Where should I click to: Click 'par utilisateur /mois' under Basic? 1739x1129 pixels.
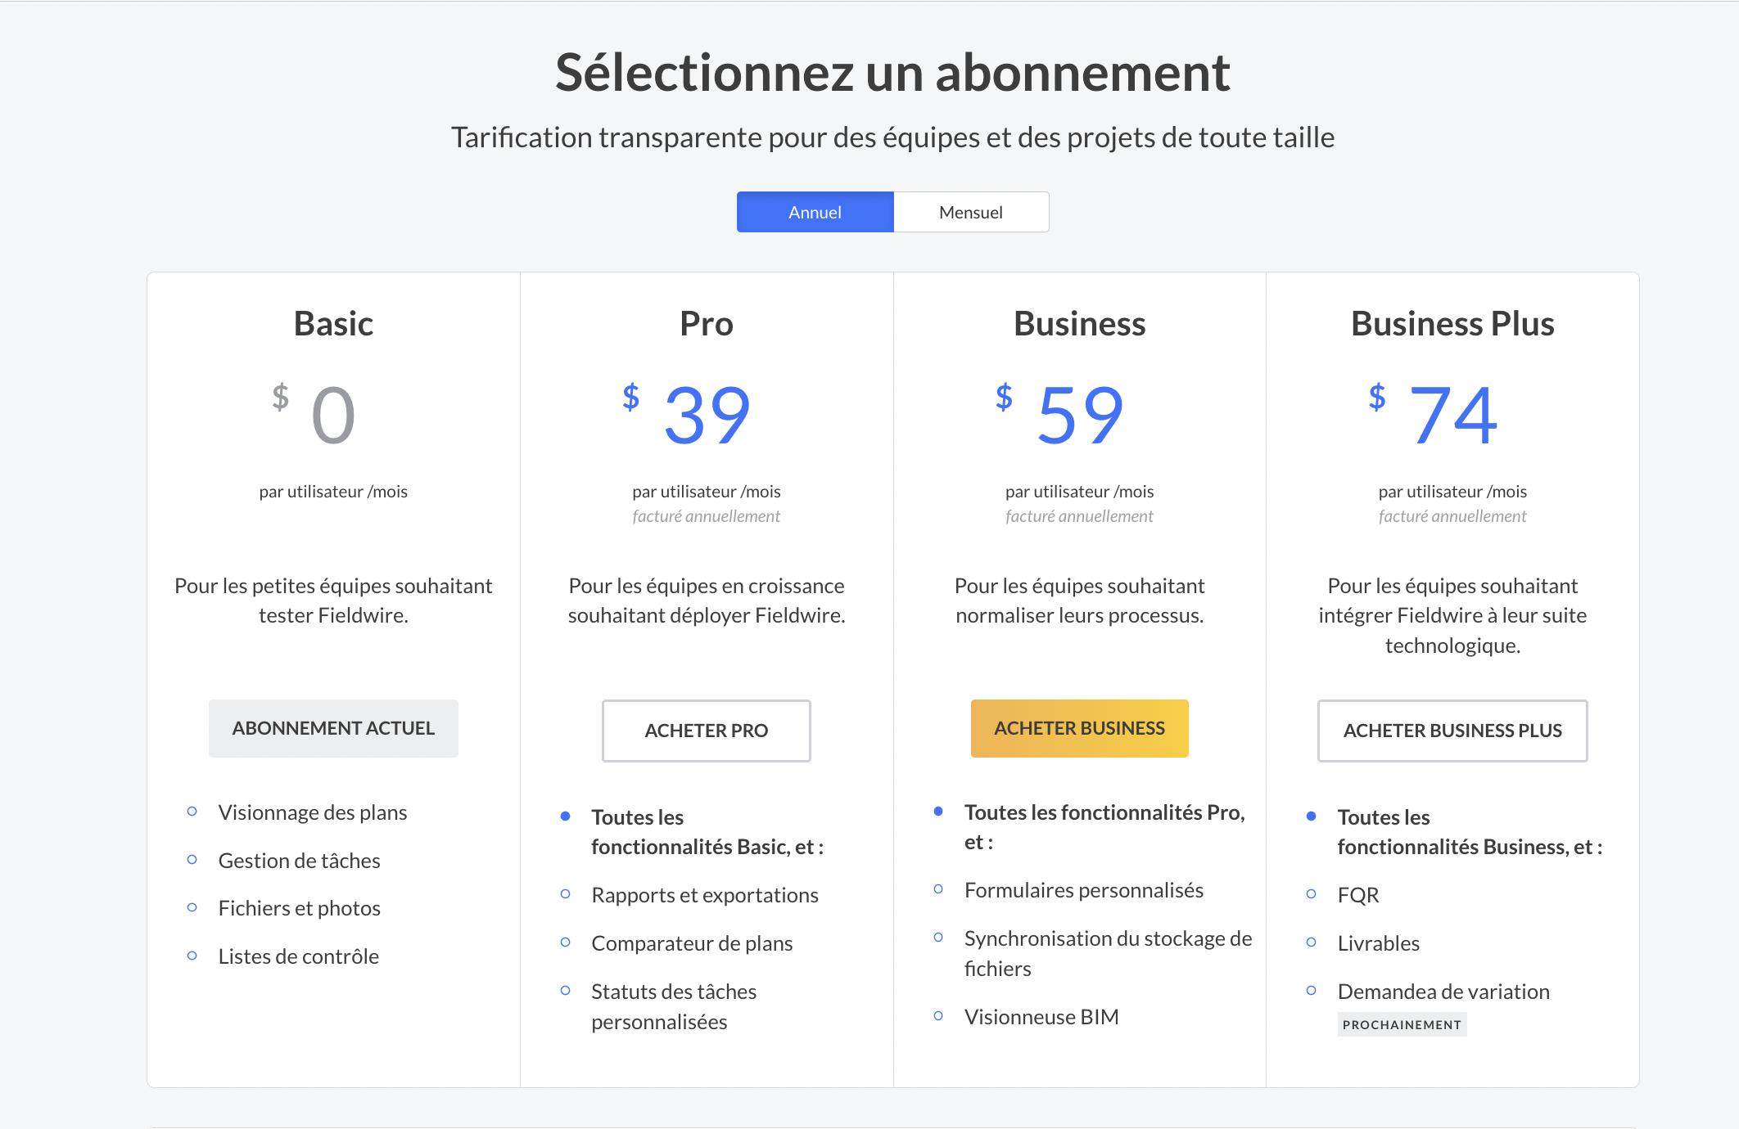tap(333, 492)
